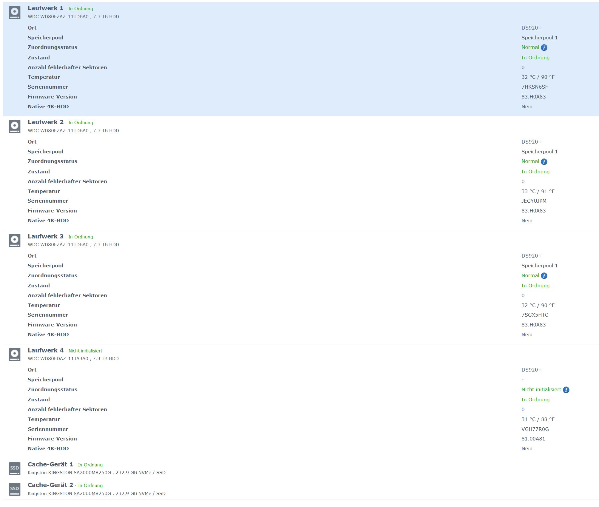Click the Laufwerk 3 hard drive icon
This screenshot has width=599, height=507.
15,241
